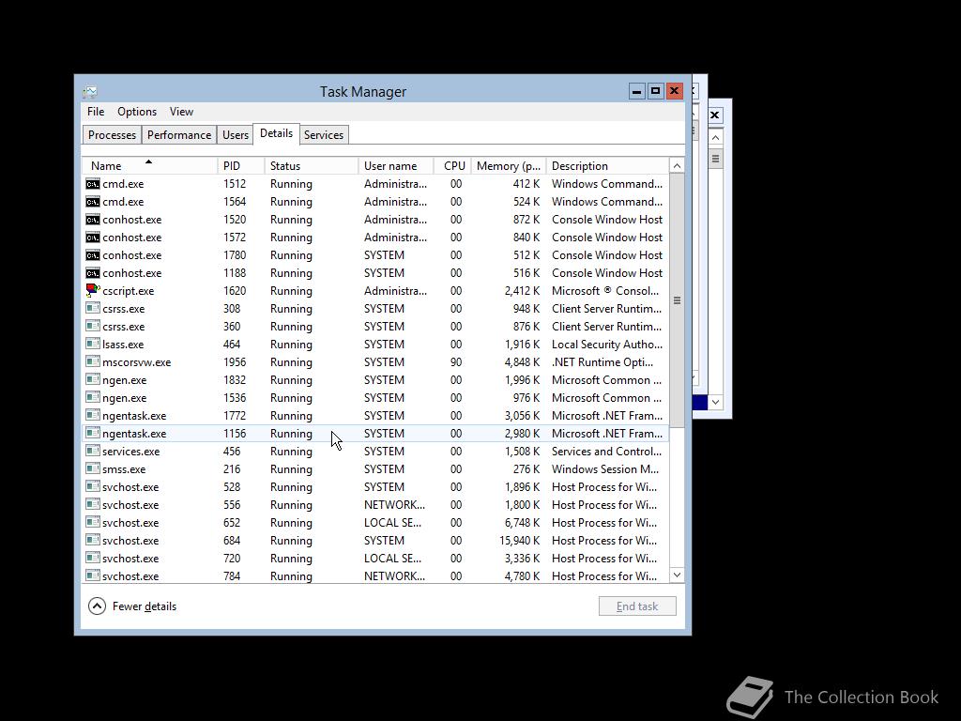Click the cmd.exe icon for PID 1512
This screenshot has width=961, height=721.
(93, 184)
